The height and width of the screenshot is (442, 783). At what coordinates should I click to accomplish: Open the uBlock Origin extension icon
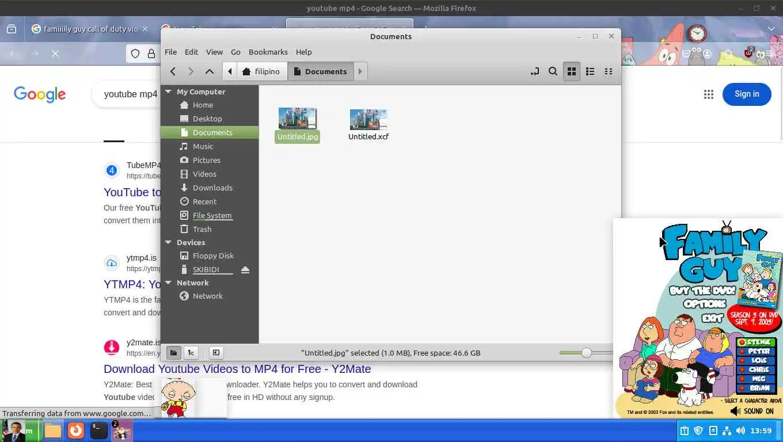click(x=748, y=52)
